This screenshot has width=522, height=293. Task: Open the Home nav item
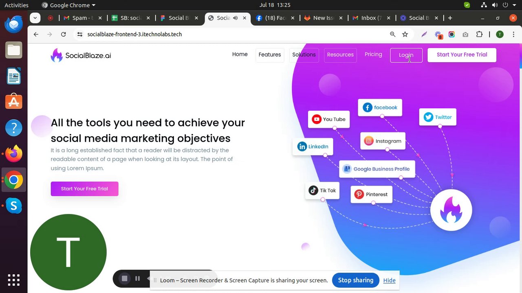(240, 55)
